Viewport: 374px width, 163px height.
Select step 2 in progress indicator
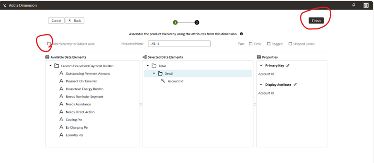197,23
